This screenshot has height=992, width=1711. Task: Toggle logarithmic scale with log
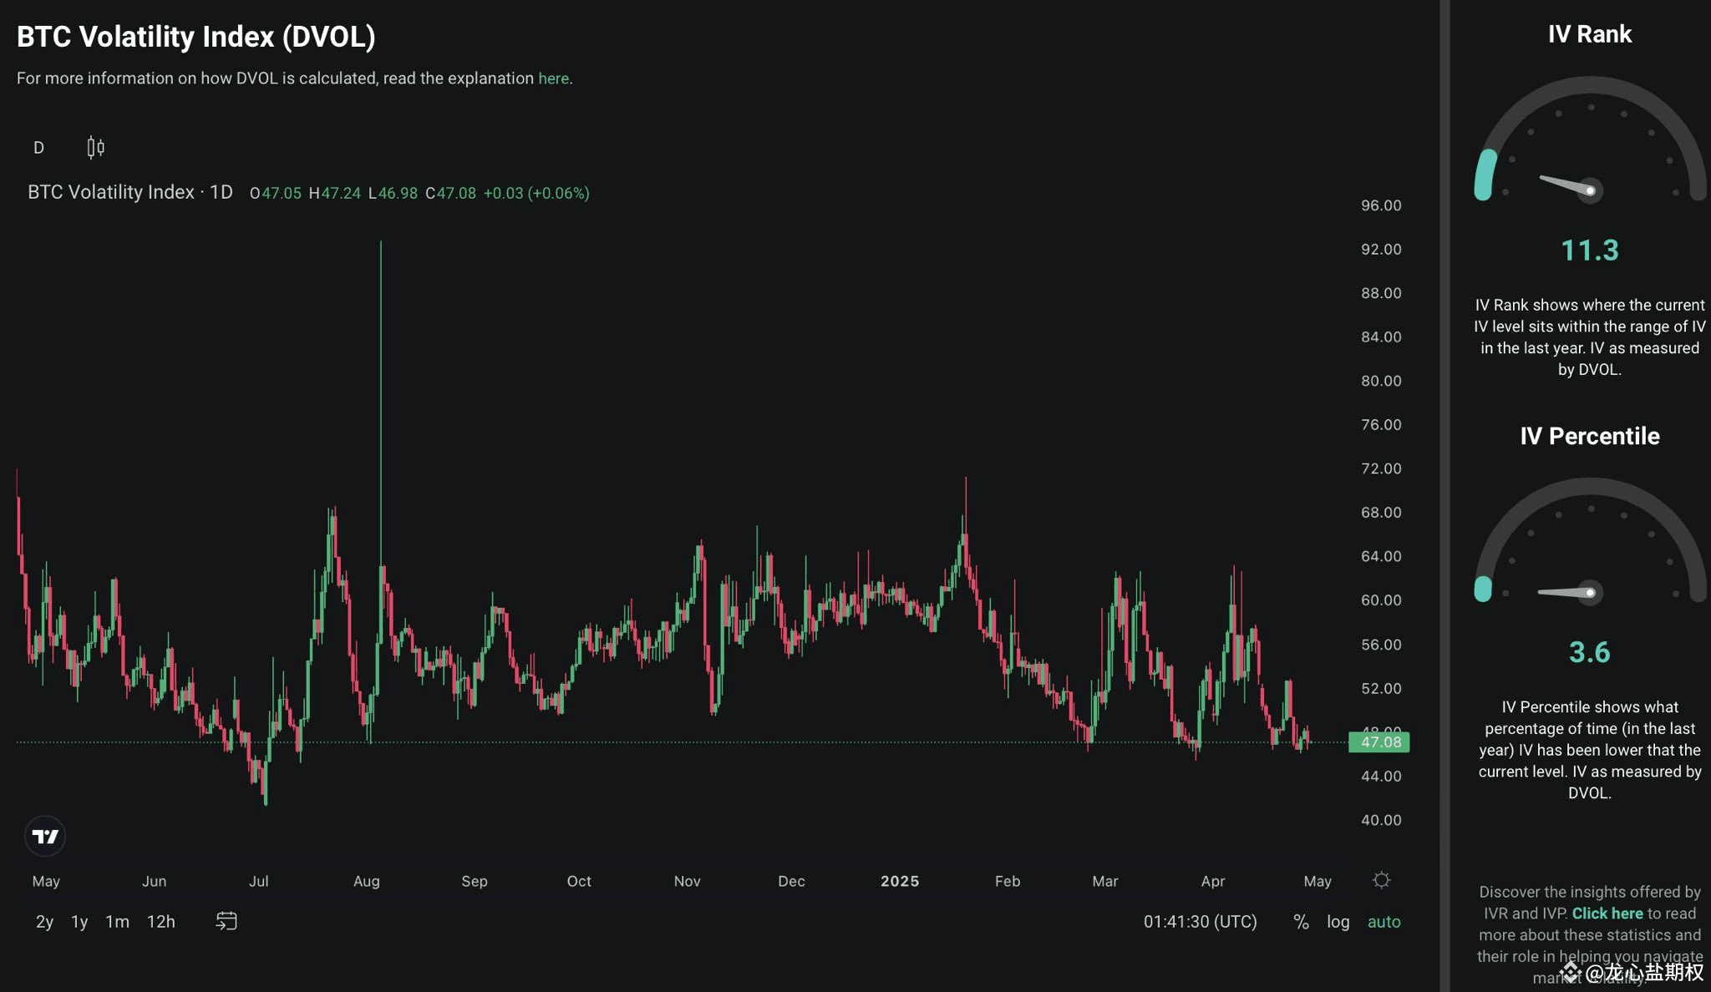click(1338, 921)
